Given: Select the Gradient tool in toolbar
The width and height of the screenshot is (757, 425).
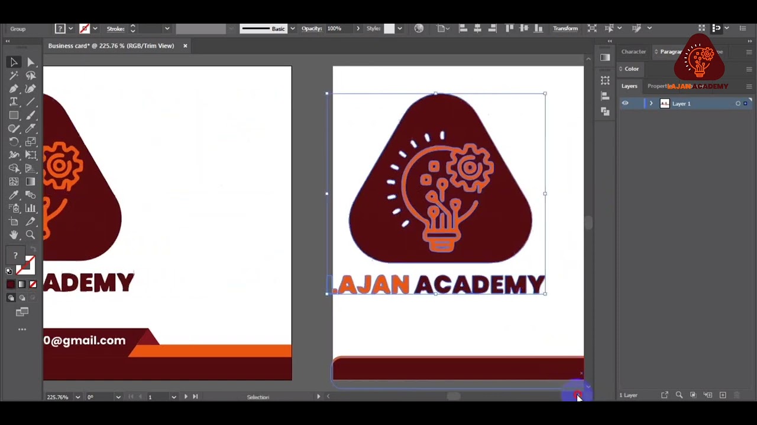Looking at the screenshot, I should pos(31,182).
